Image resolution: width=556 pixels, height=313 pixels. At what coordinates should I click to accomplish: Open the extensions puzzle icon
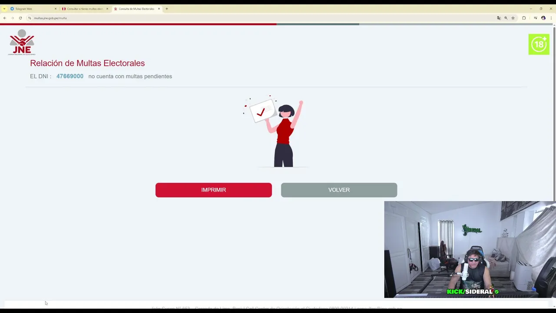pos(524,18)
